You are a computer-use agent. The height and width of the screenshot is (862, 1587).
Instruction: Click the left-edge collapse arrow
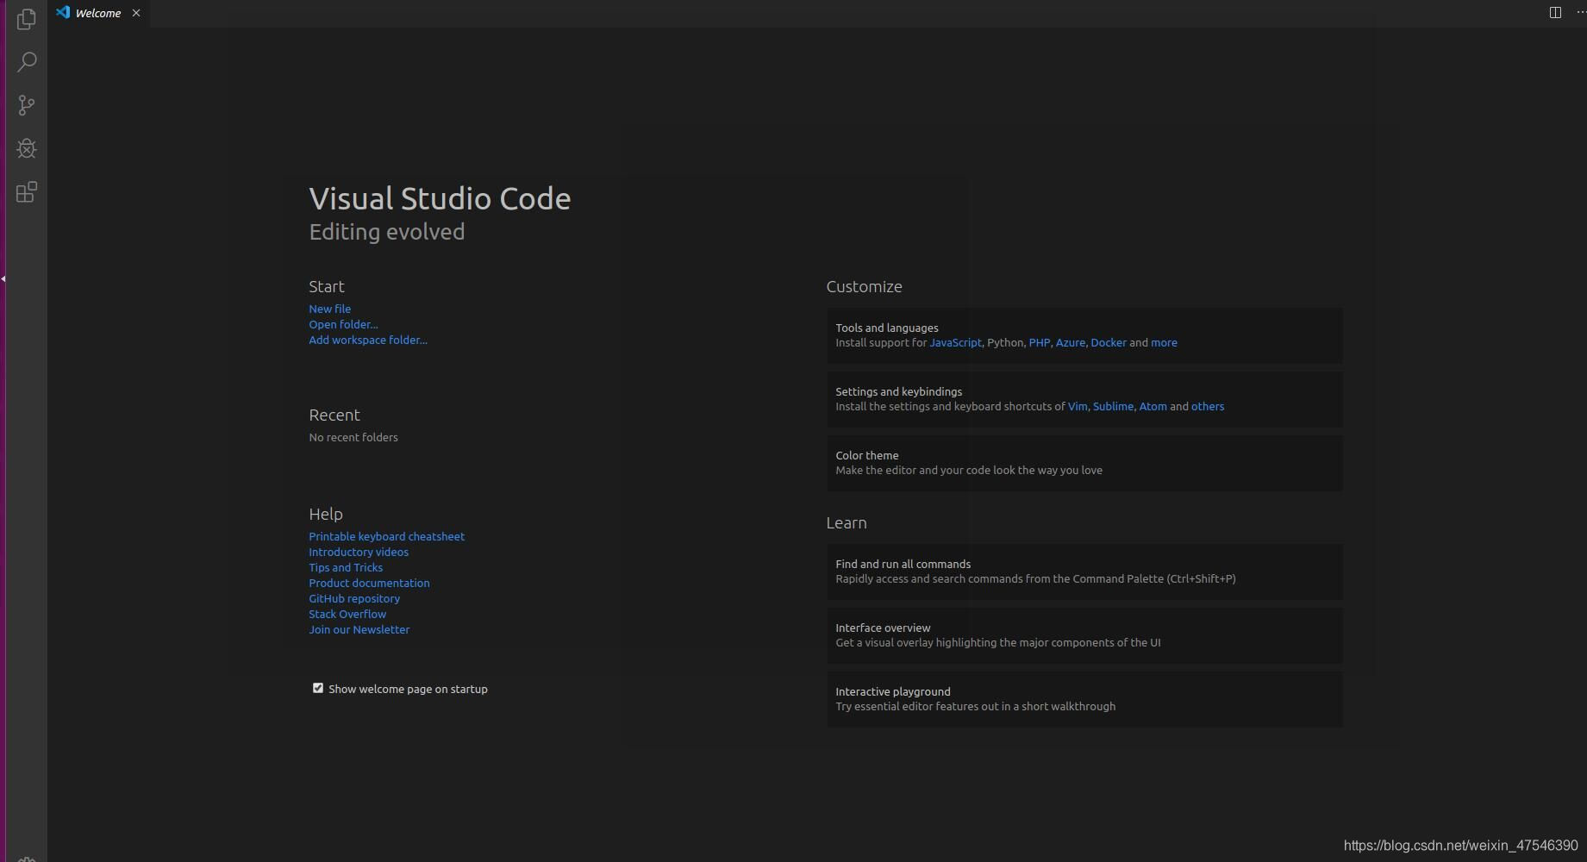point(3,278)
